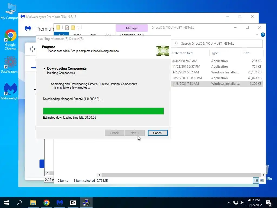This screenshot has height=208, width=277.
Task: Sort by the Type column header
Action: tap(215, 53)
